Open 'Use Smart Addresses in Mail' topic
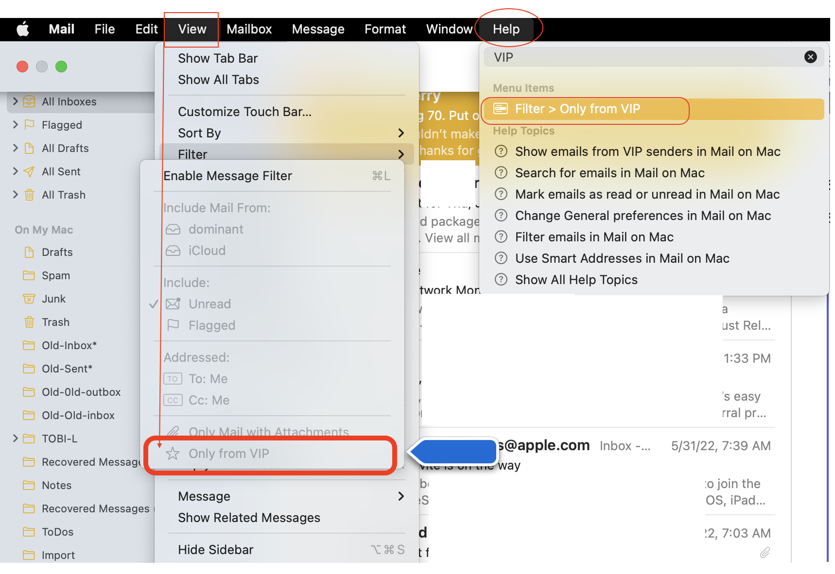Viewport: 835px width, 574px height. point(654,258)
